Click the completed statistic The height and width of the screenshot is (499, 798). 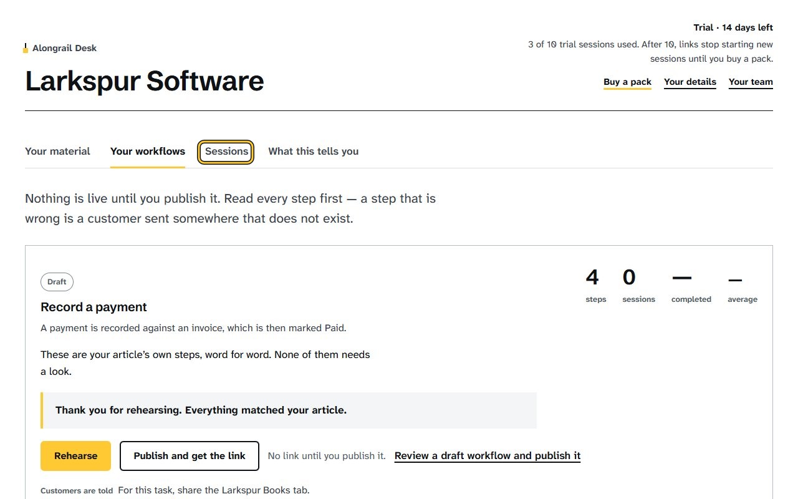coord(691,286)
